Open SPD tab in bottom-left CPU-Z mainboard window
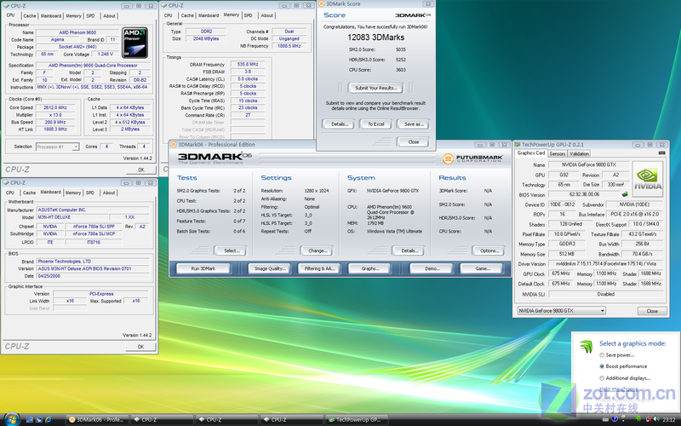 [90, 193]
